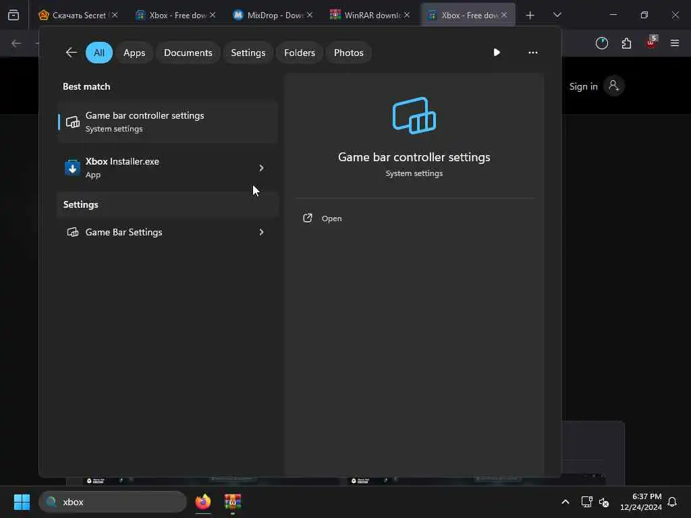Open the notifications bell
This screenshot has height=518, width=691.
pyautogui.click(x=672, y=502)
